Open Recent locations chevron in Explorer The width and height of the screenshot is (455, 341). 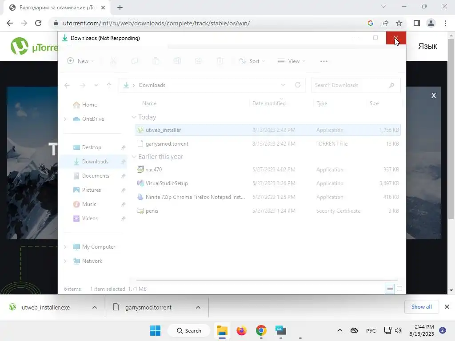pyautogui.click(x=96, y=85)
